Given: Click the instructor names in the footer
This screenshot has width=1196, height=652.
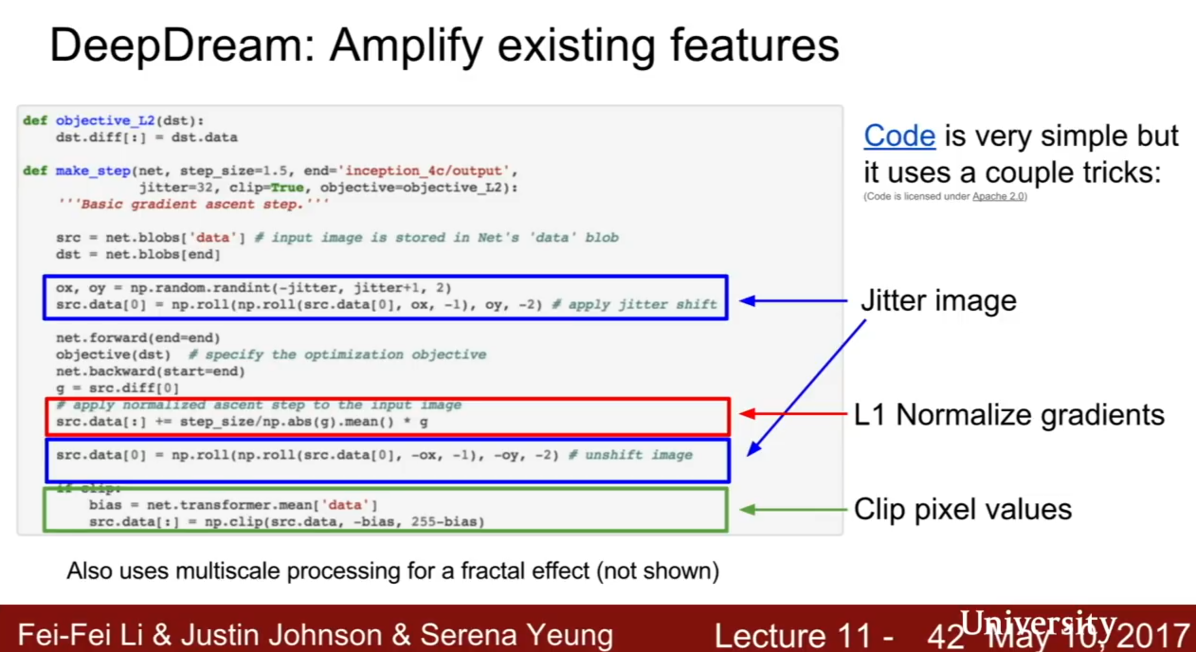Looking at the screenshot, I should pyautogui.click(x=316, y=634).
